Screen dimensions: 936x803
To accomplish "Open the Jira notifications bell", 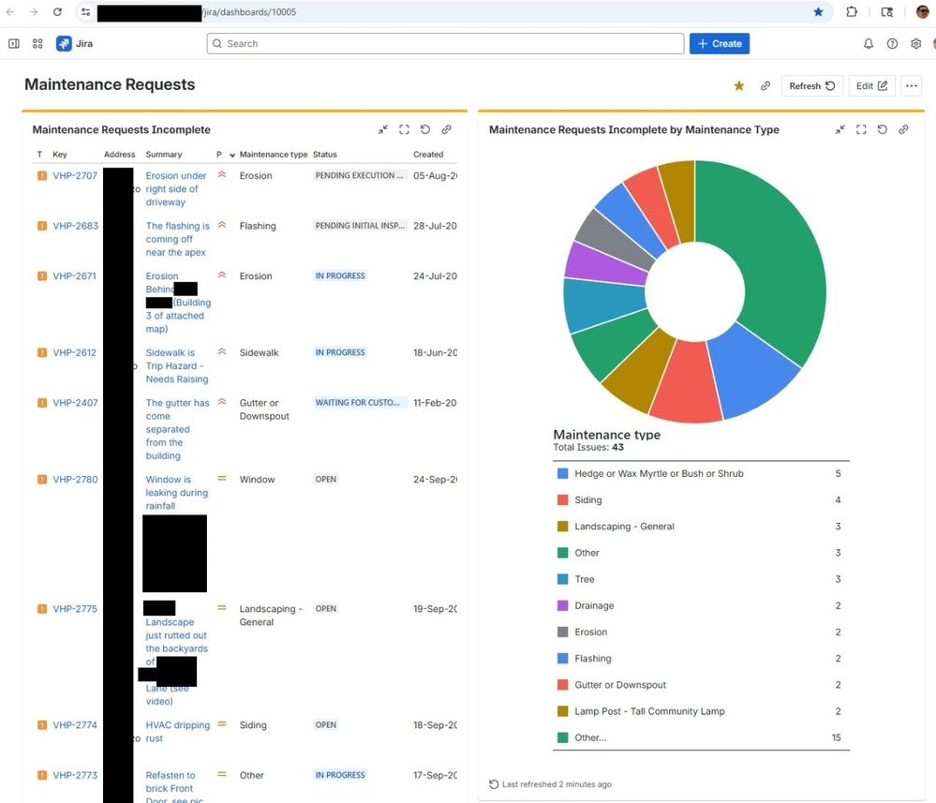I will click(869, 43).
